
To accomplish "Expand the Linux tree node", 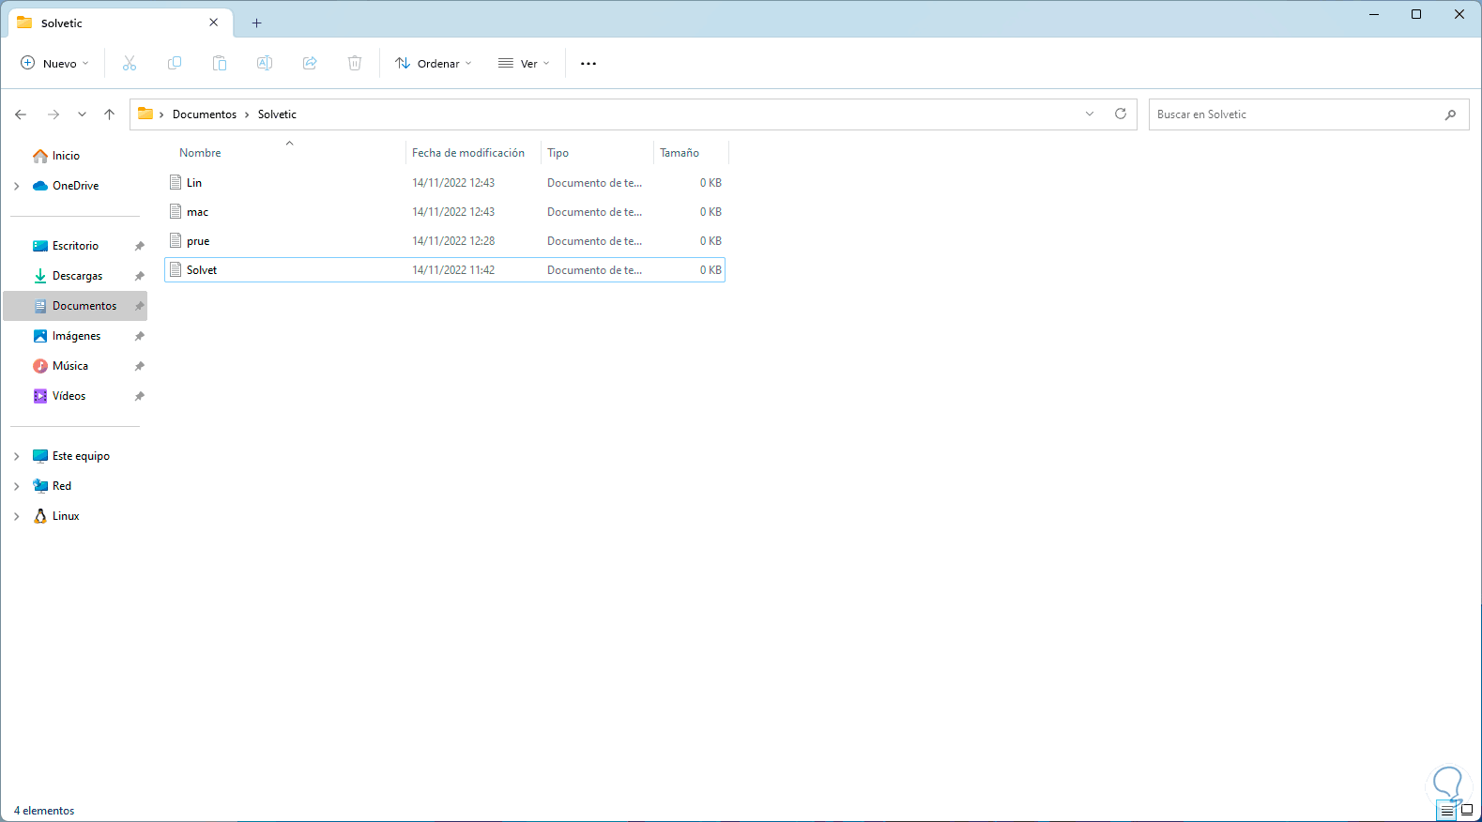I will click(17, 516).
